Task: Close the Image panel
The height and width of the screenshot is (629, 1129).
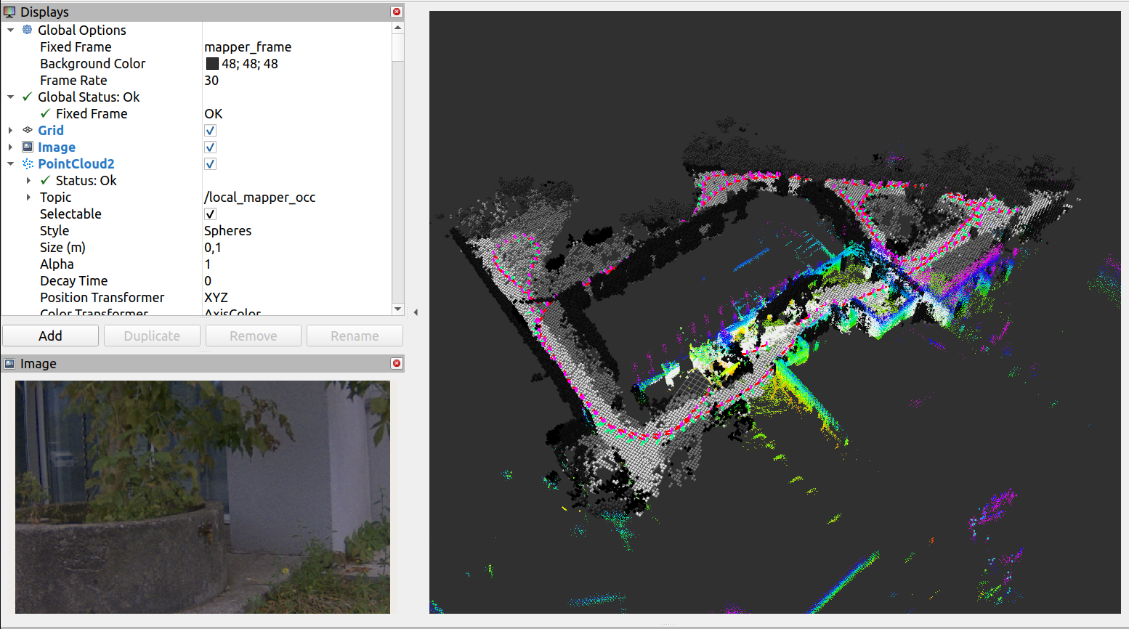Action: [396, 363]
